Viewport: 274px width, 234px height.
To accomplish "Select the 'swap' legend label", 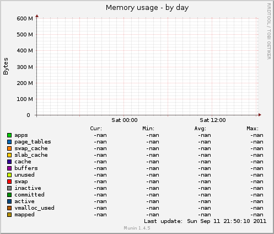I will click(21, 182).
